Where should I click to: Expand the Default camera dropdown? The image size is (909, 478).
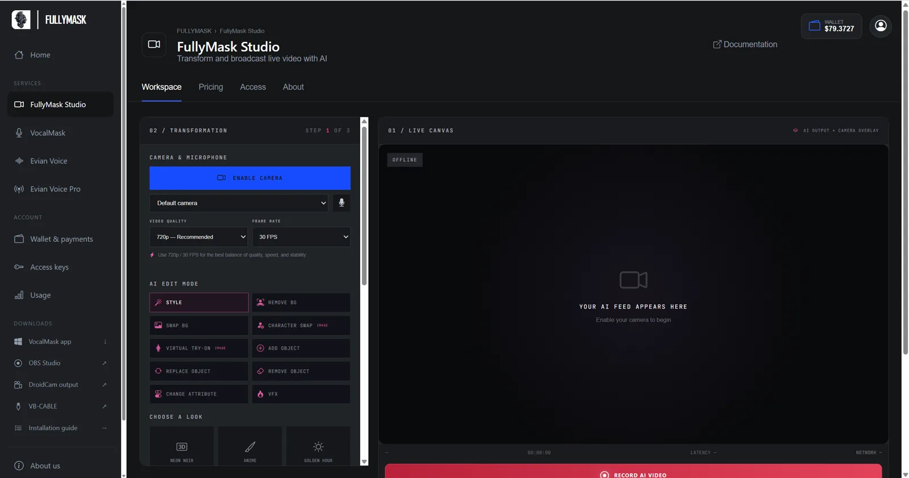point(239,203)
